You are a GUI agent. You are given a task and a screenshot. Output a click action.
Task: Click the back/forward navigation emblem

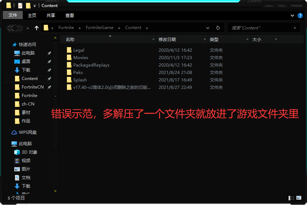(15, 28)
